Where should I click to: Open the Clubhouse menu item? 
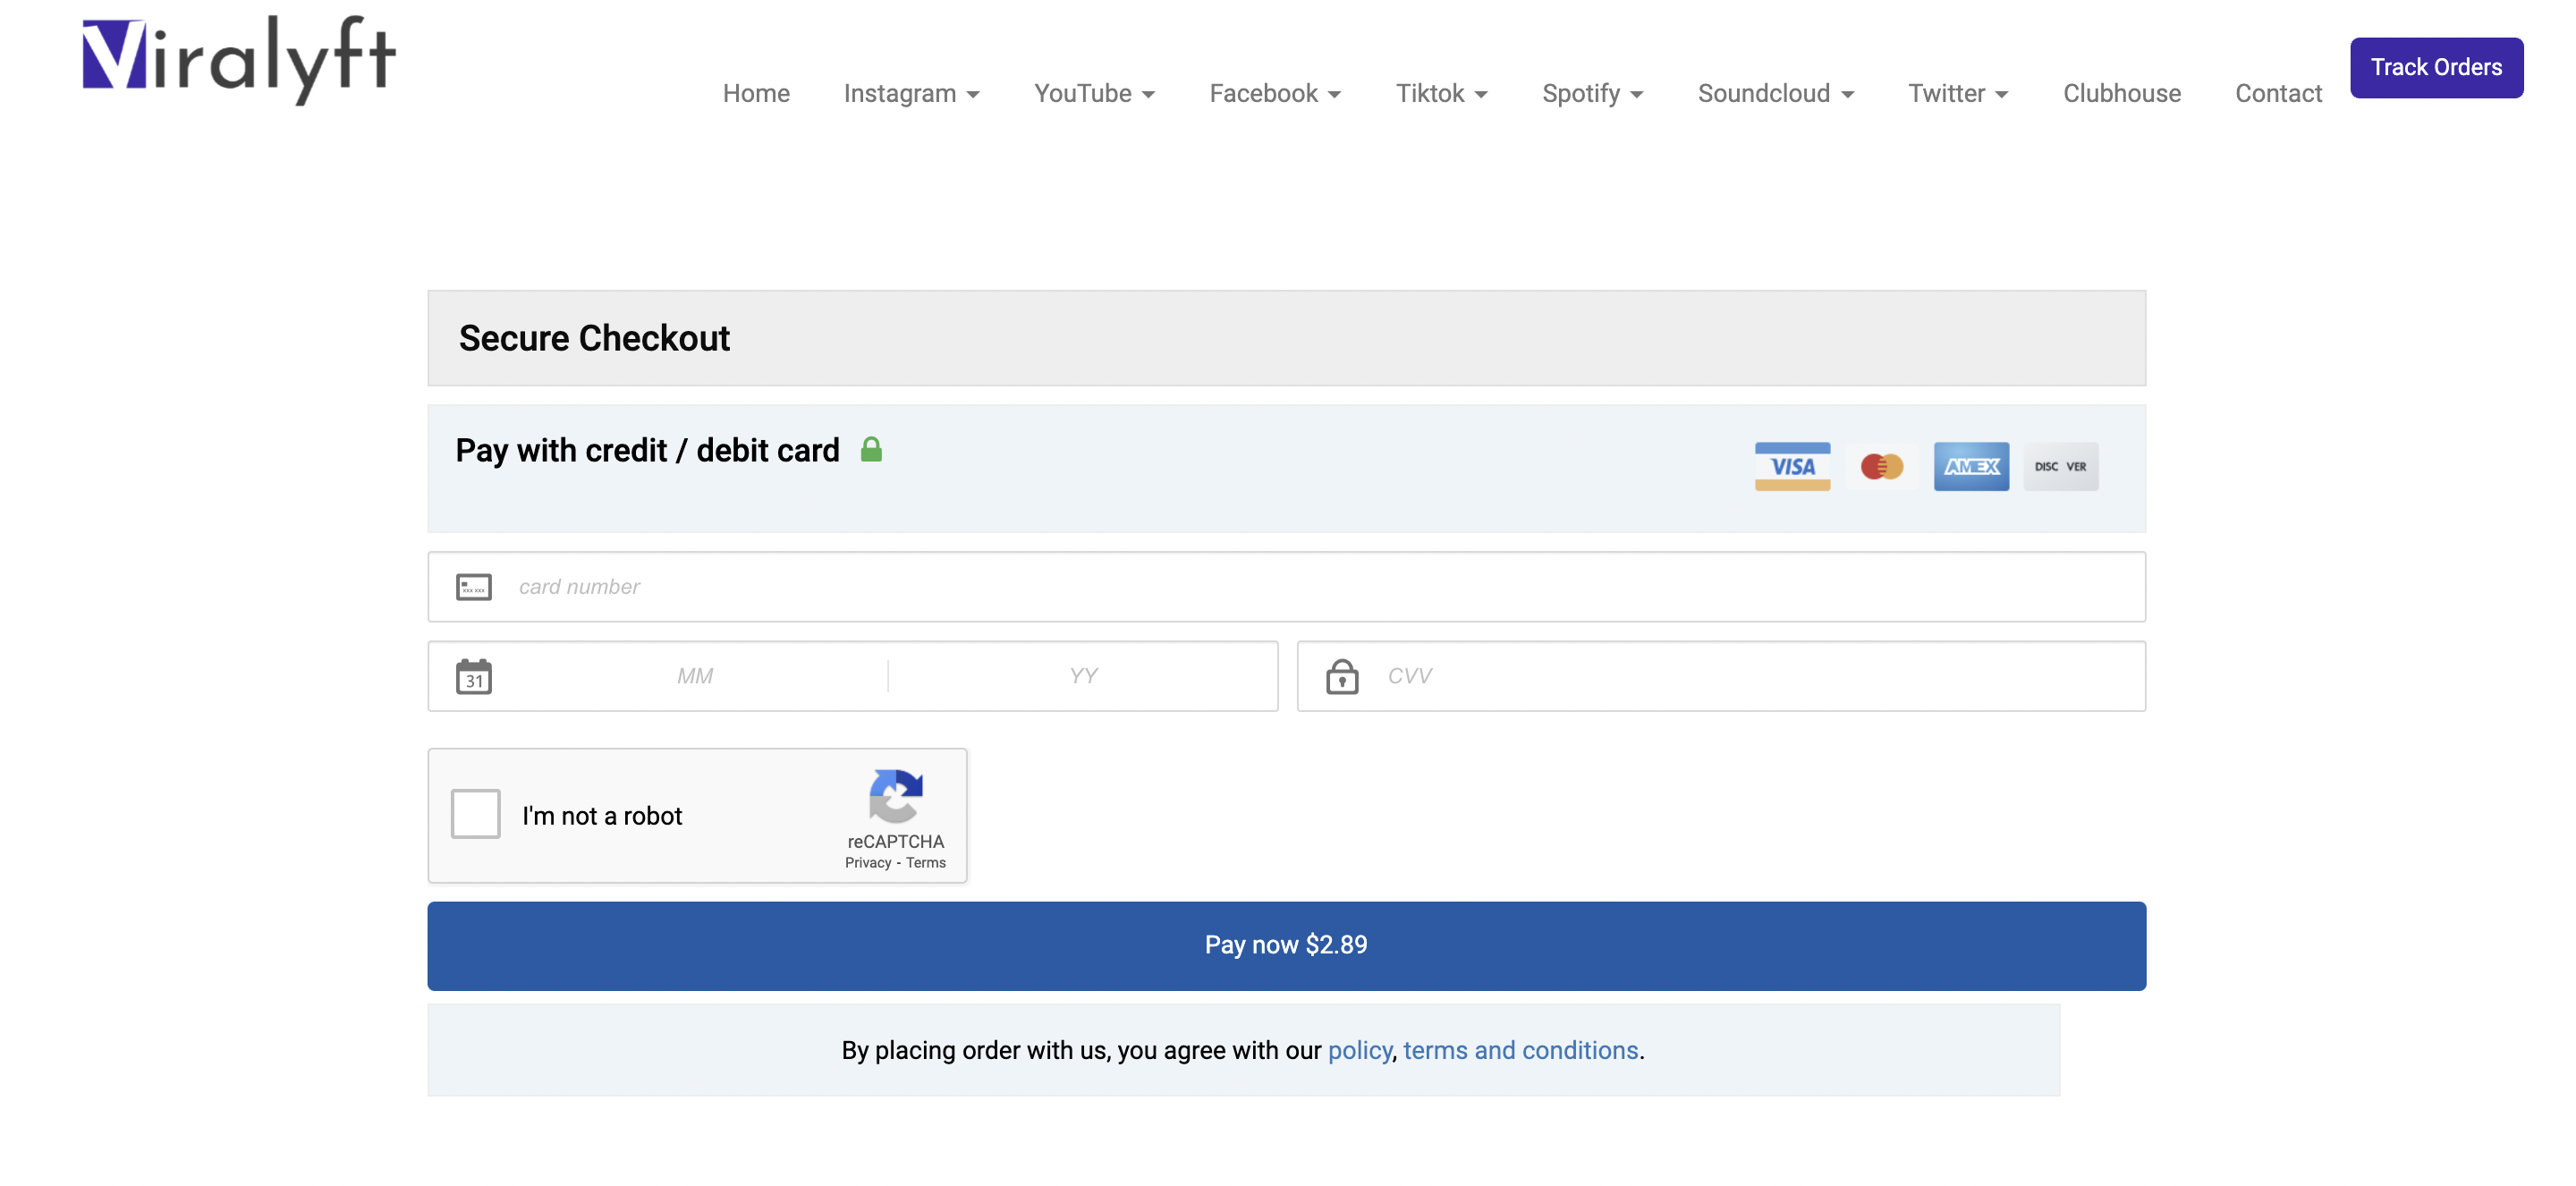point(2122,93)
